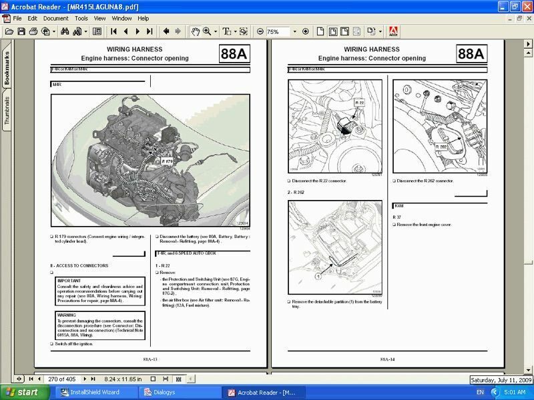Screen dimensions: 534x400
Task: Set view to Fit in Window icon
Action: [332, 31]
